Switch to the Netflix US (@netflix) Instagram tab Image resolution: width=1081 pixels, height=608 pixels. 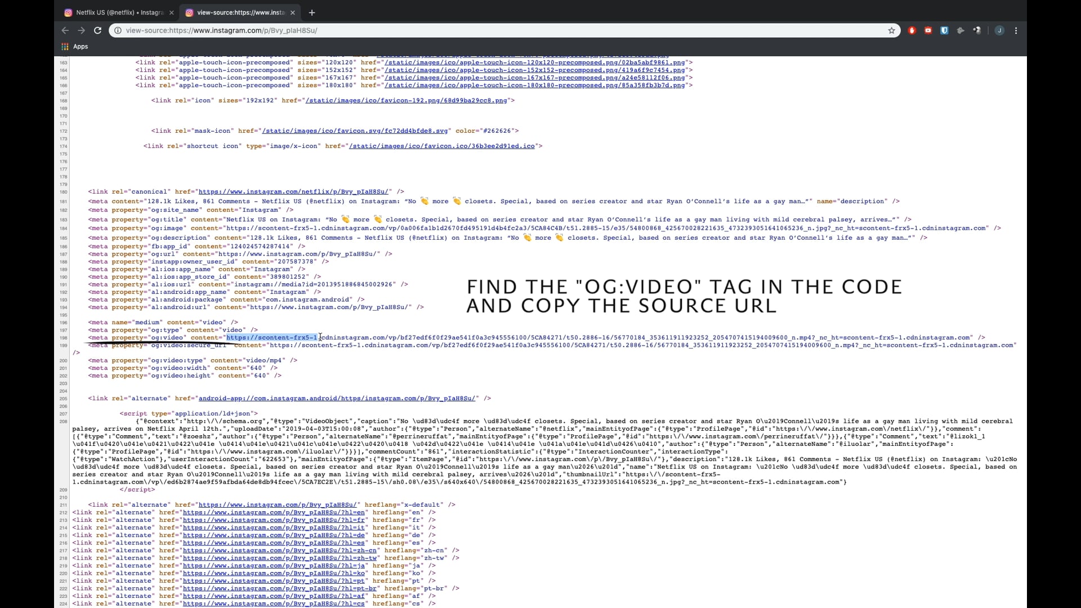pyautogui.click(x=119, y=12)
